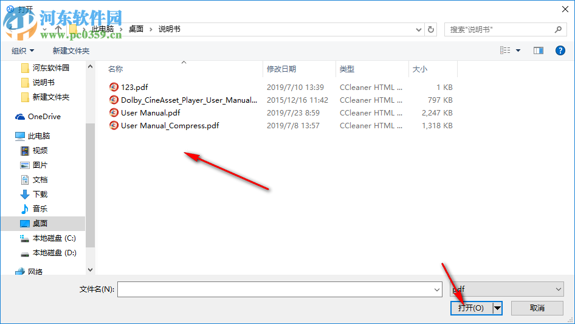Open the 打开 button split dropdown arrow
This screenshot has height=324, width=575.
point(497,308)
